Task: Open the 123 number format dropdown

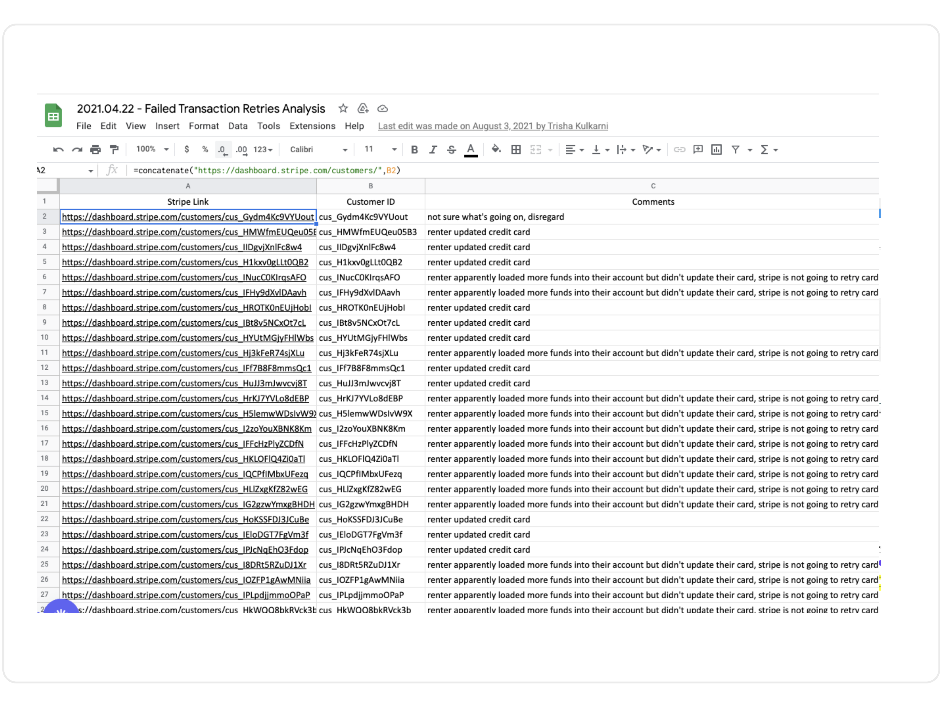Action: click(x=263, y=150)
